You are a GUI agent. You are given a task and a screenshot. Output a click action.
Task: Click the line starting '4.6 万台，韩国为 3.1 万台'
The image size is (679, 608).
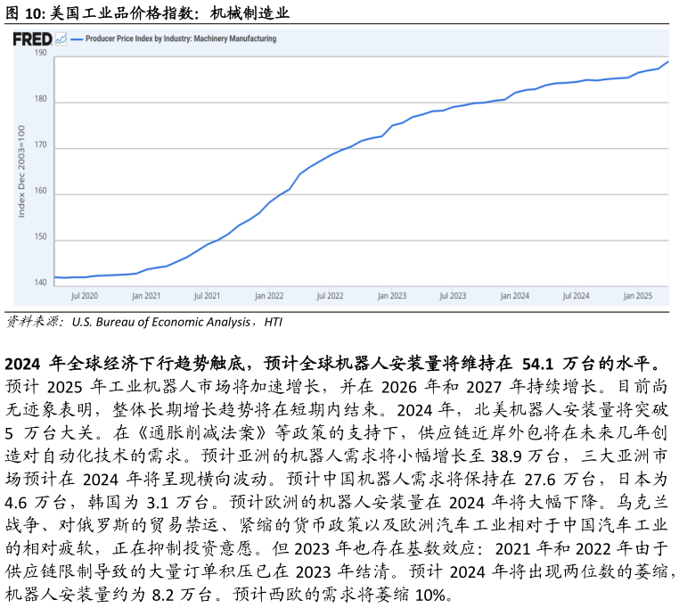(336, 502)
